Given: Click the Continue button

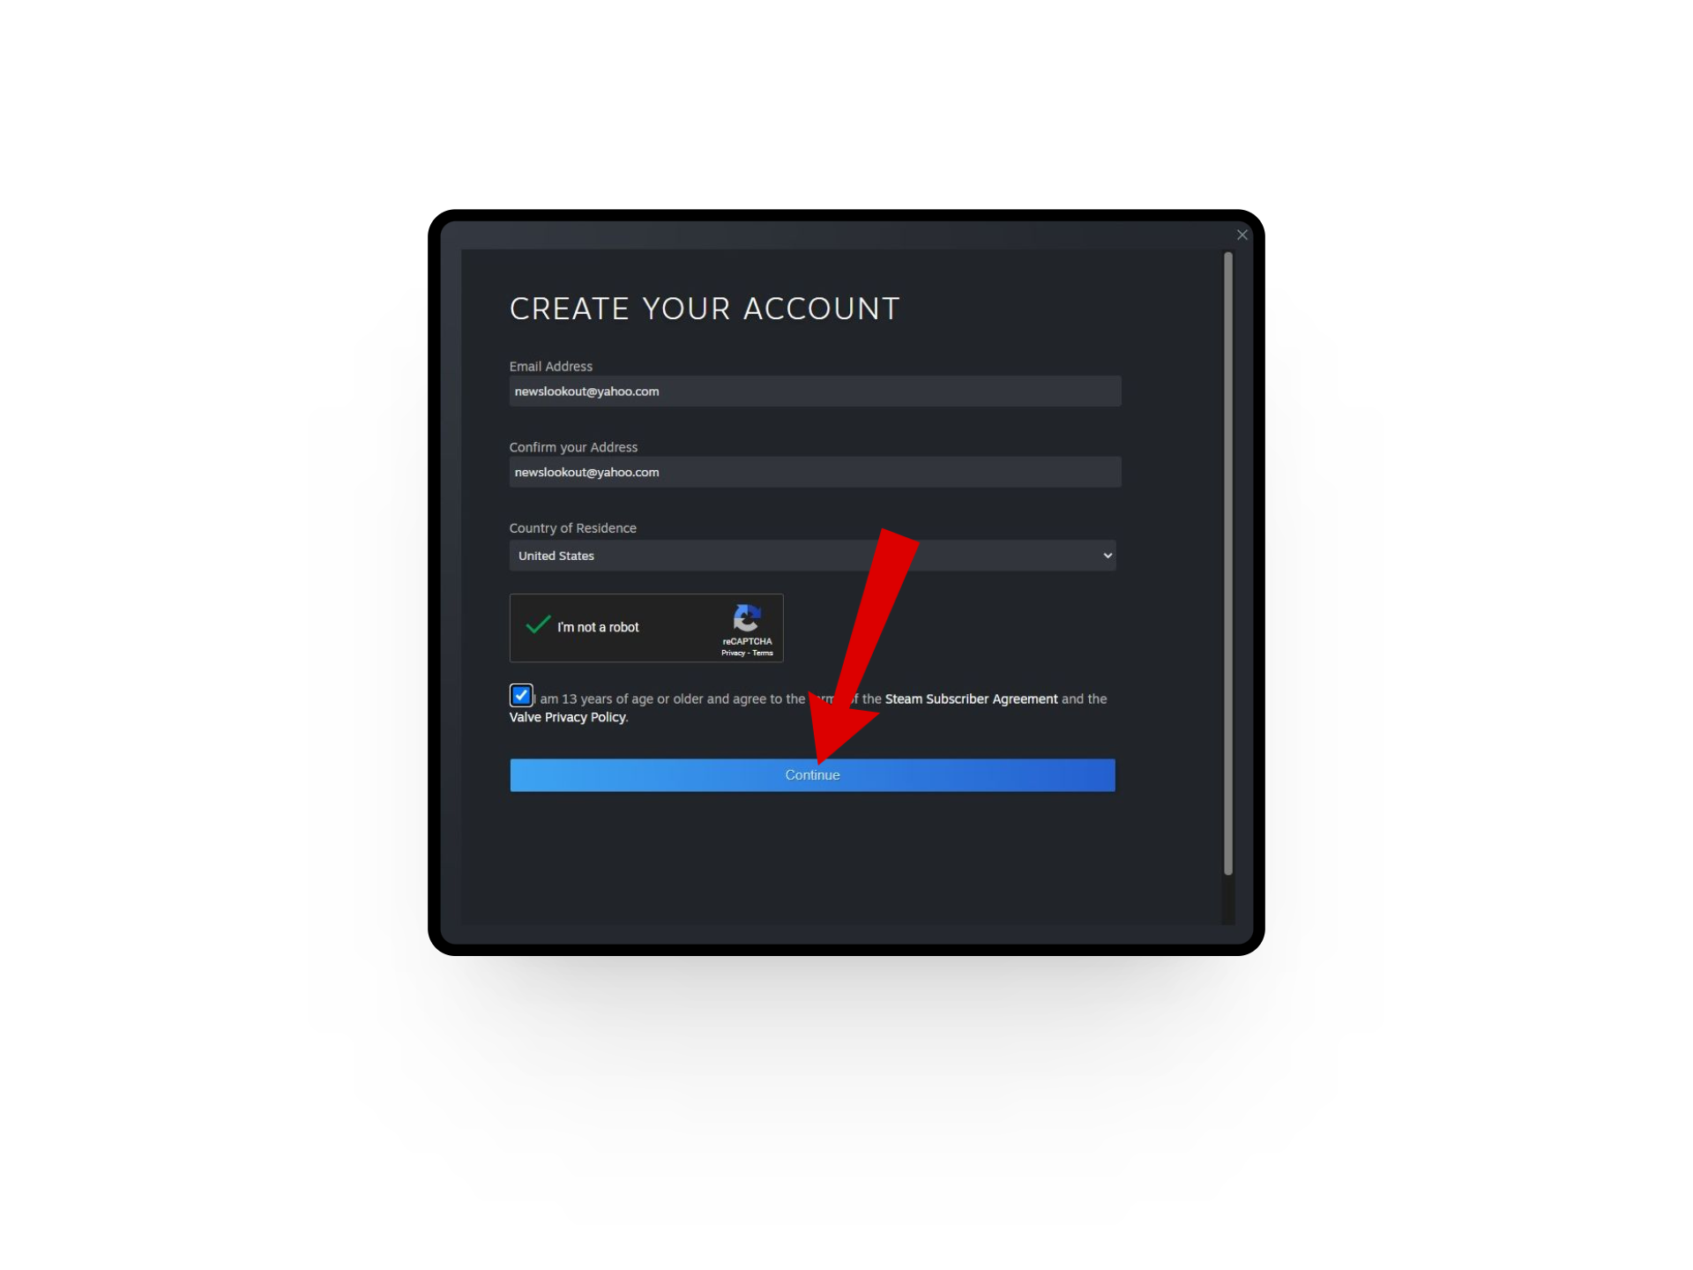Looking at the screenshot, I should pos(812,775).
